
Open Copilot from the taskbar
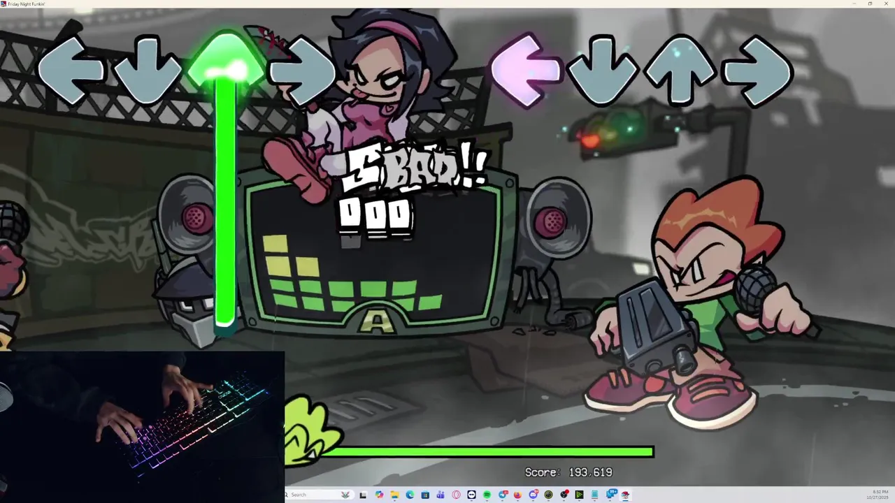coord(379,495)
